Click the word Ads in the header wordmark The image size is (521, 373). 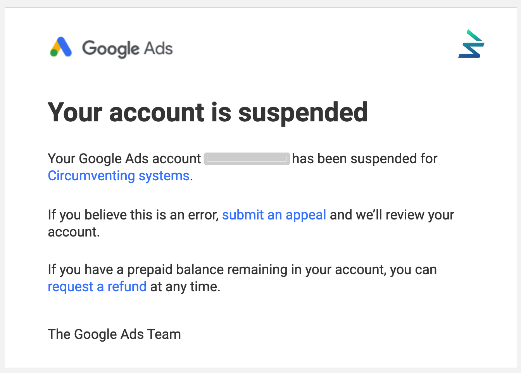(x=158, y=49)
